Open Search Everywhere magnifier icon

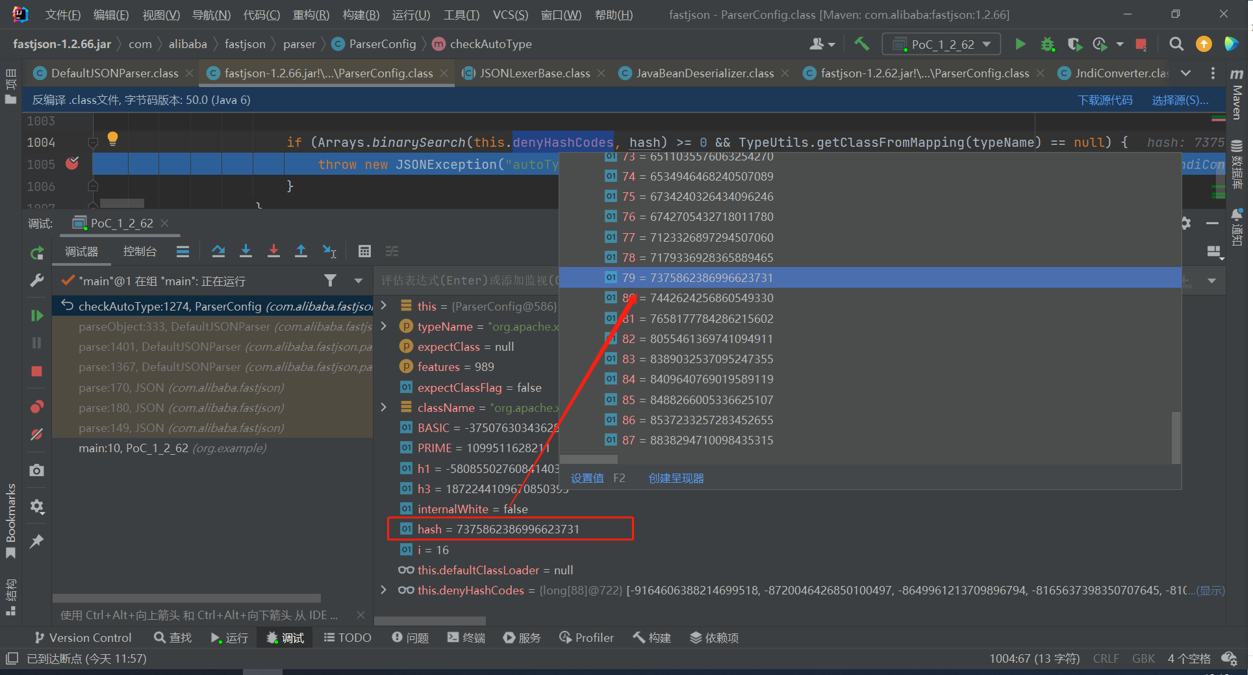(x=1176, y=44)
